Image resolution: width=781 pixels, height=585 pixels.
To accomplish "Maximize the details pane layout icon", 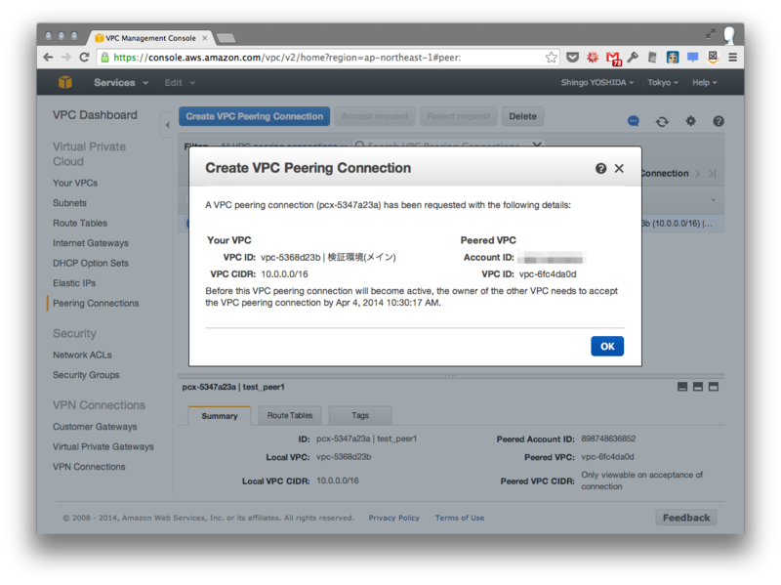I will (x=714, y=387).
